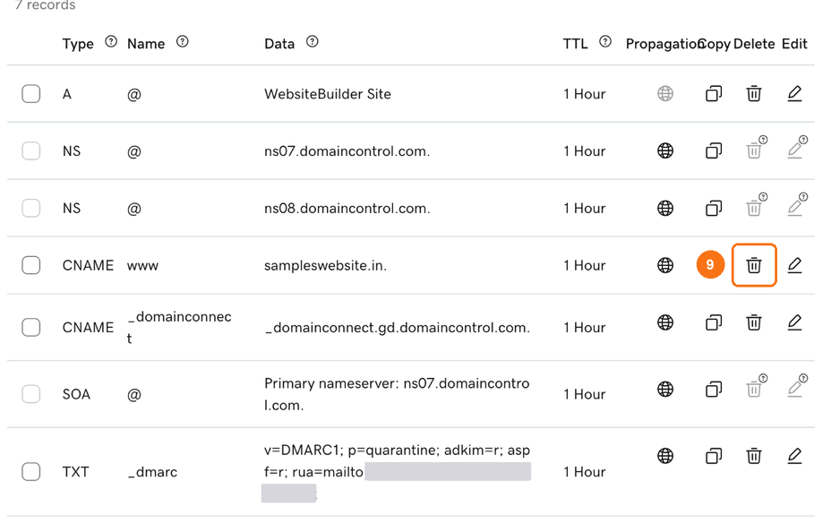
Task: Click the Data column header
Action: tap(279, 44)
